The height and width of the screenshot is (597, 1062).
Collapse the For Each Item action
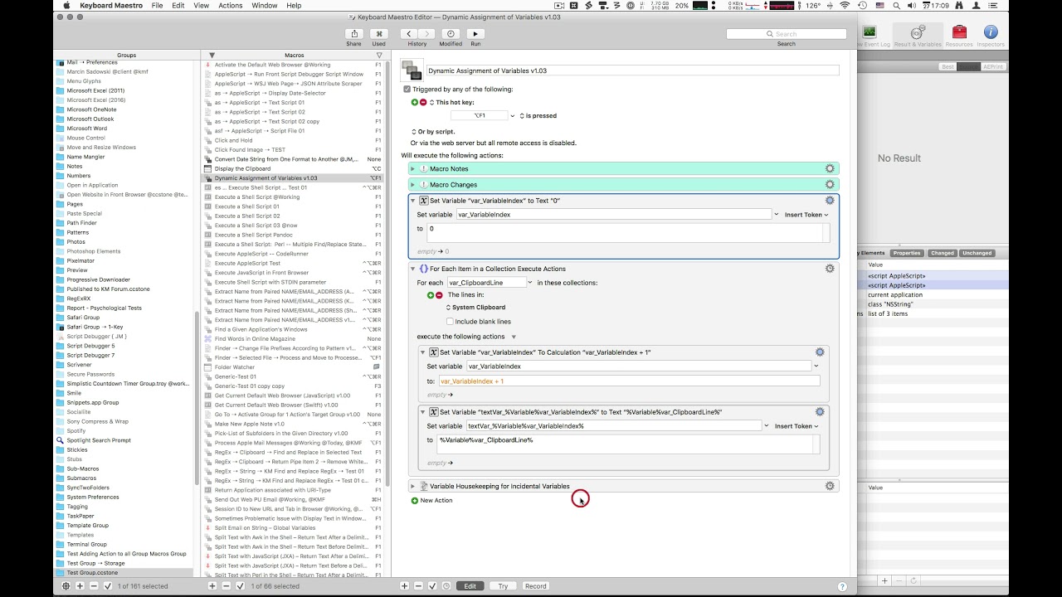412,269
